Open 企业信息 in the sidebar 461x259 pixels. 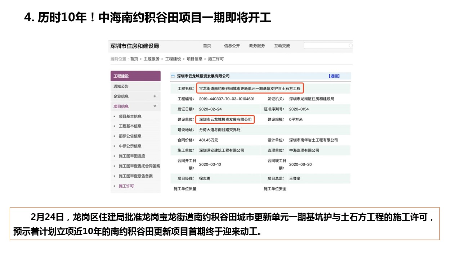121,96
